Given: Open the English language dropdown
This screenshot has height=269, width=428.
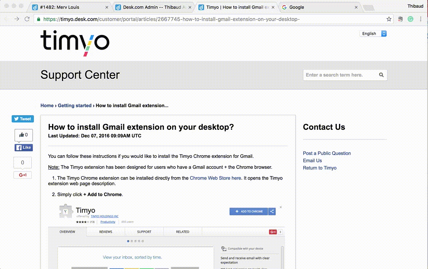Looking at the screenshot, I should click(373, 34).
